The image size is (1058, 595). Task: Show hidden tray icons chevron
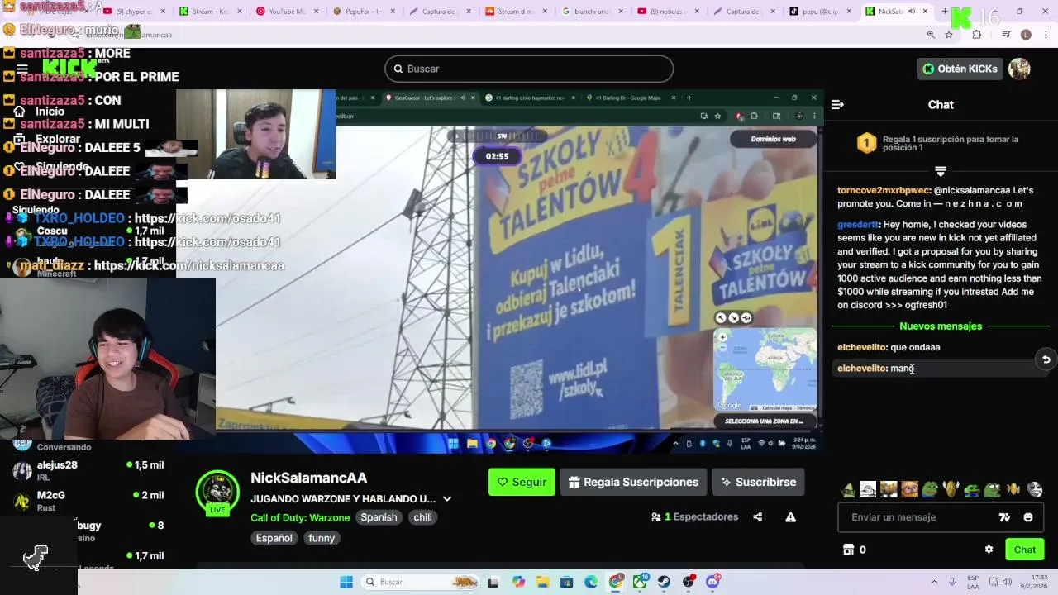(x=934, y=582)
